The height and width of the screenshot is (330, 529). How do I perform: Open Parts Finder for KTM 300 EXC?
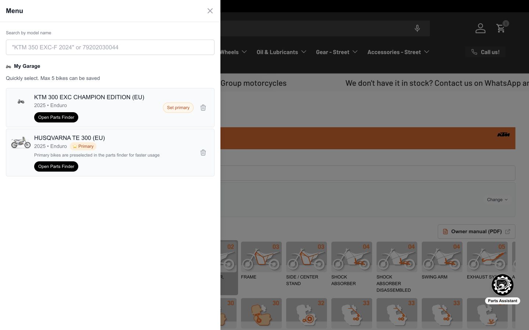click(x=56, y=117)
